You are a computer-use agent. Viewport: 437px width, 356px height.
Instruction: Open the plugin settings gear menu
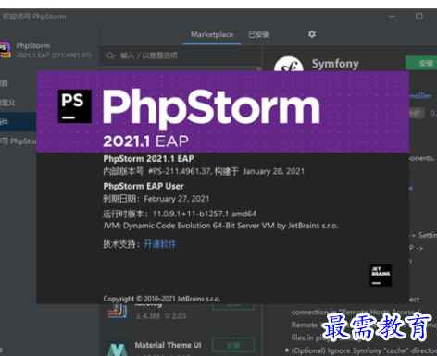(x=312, y=34)
